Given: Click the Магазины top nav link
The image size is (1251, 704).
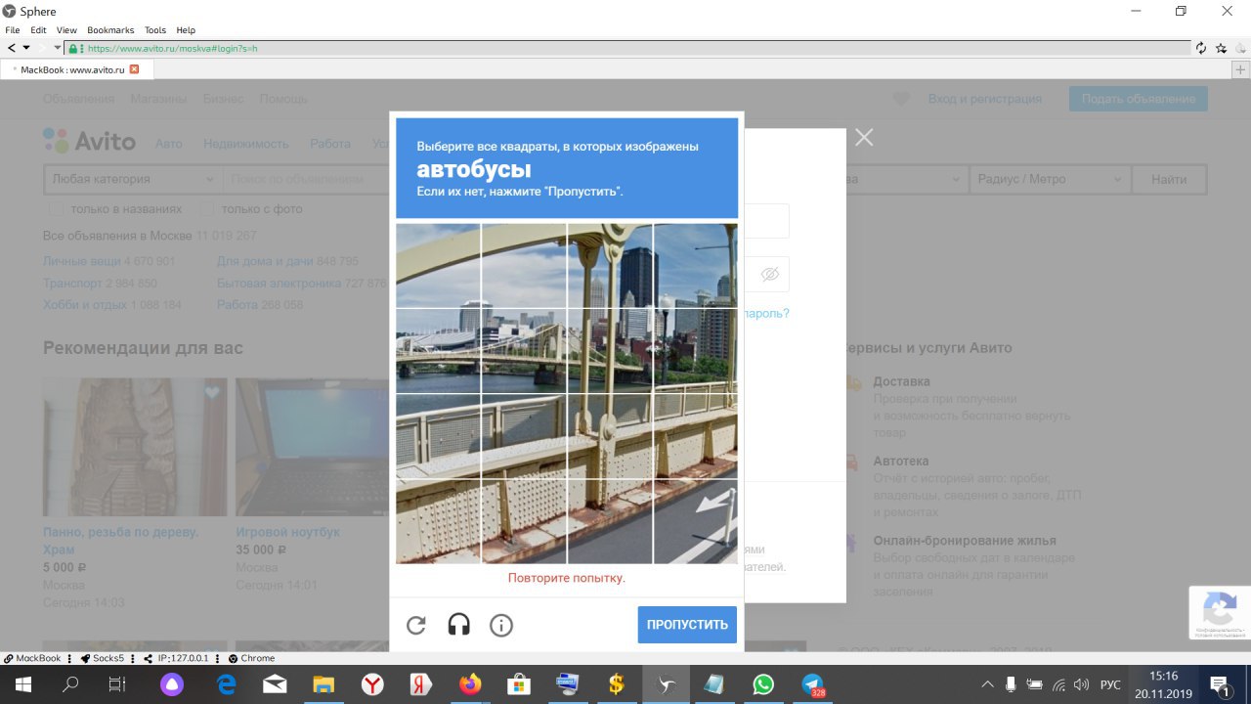Looking at the screenshot, I should (158, 99).
